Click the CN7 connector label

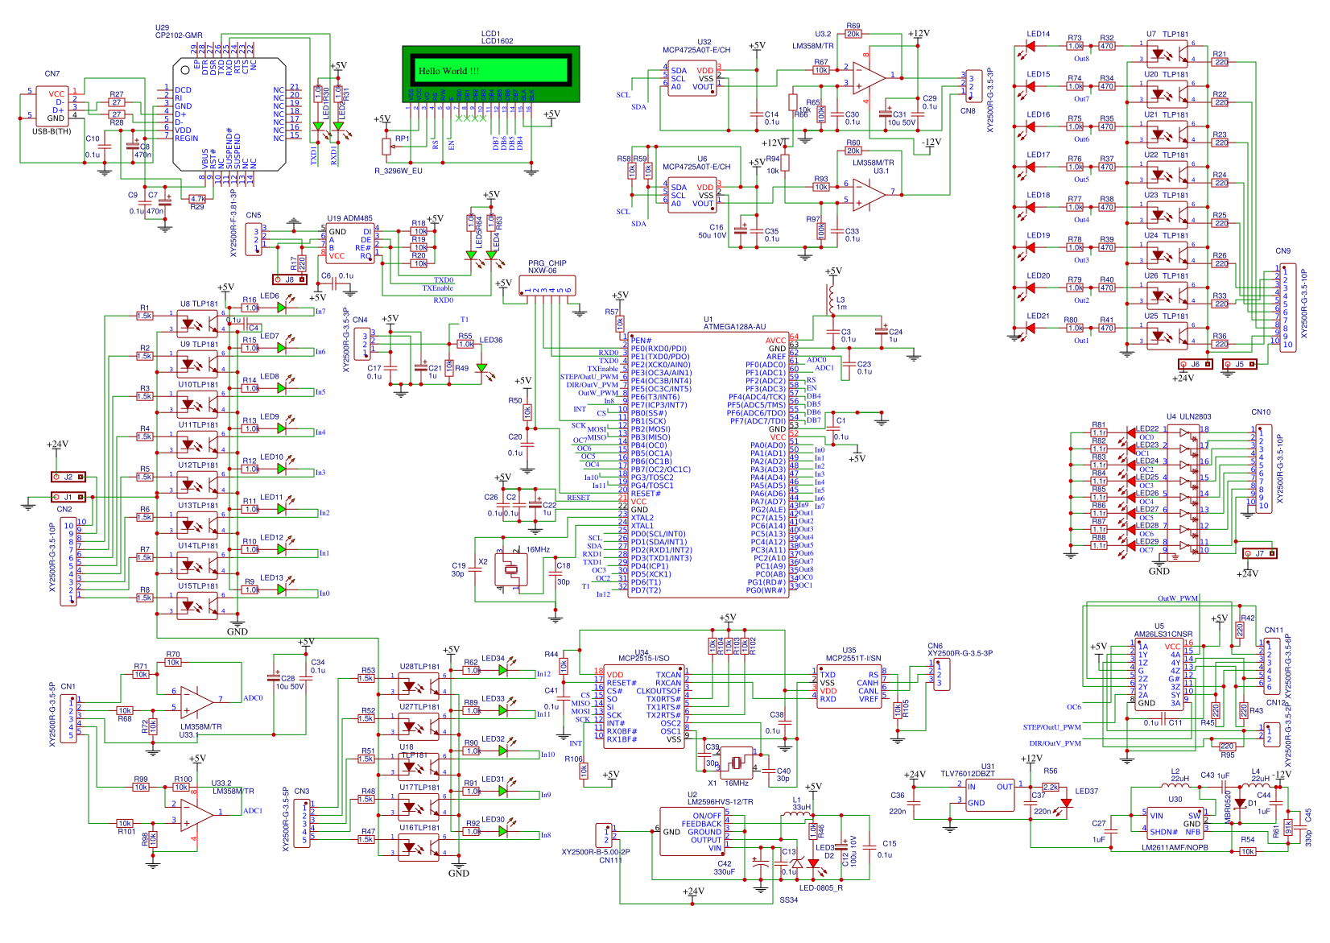click(52, 73)
